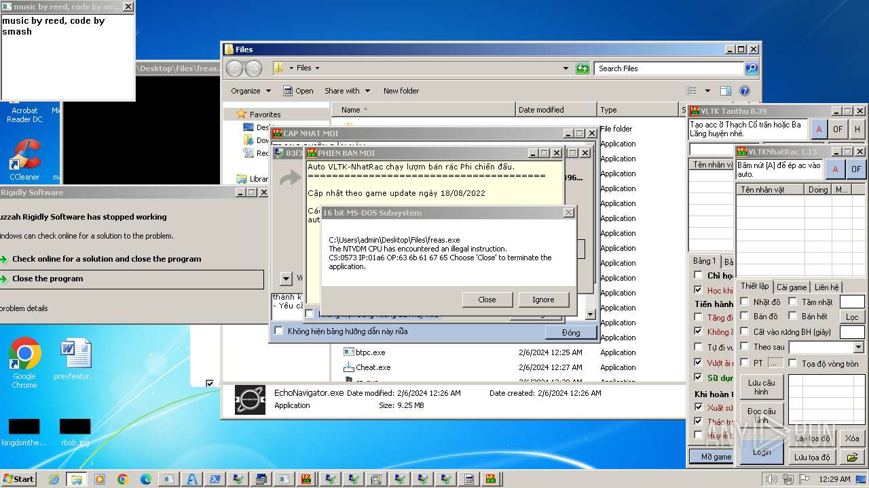Viewport: 869px width, 488px height.
Task: Switch to Cài game tab
Action: [x=792, y=287]
